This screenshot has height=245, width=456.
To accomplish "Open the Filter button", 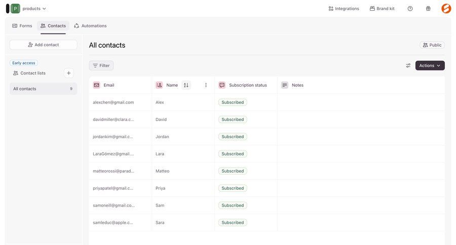I will tap(101, 66).
